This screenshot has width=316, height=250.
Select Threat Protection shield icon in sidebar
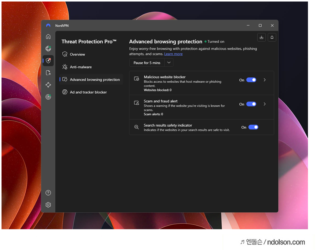(48, 61)
